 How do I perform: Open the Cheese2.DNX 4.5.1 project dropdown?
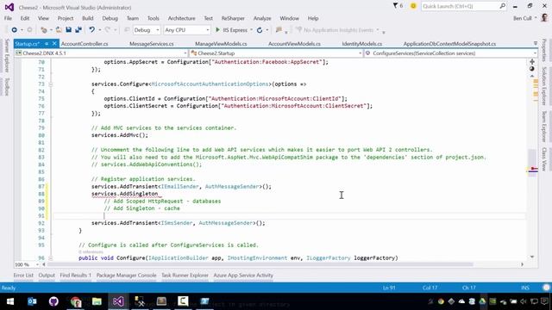coord(101,53)
